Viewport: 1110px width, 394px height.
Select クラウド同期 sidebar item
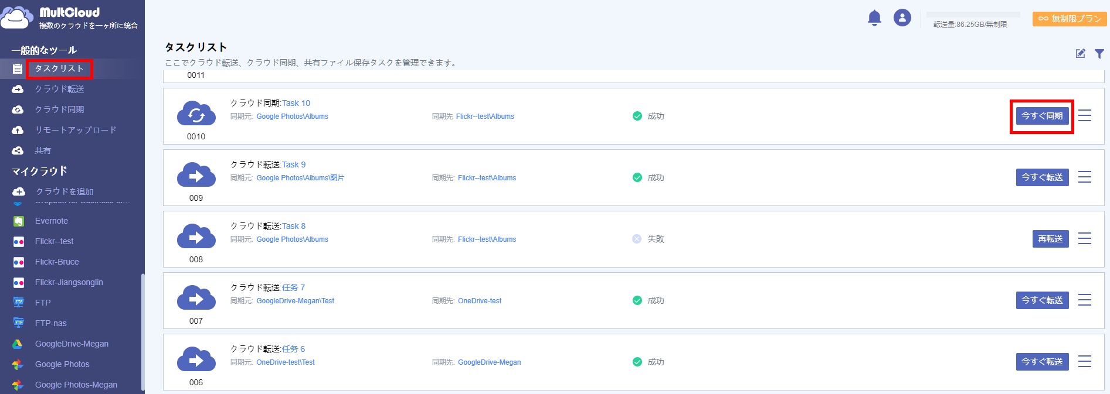click(59, 109)
